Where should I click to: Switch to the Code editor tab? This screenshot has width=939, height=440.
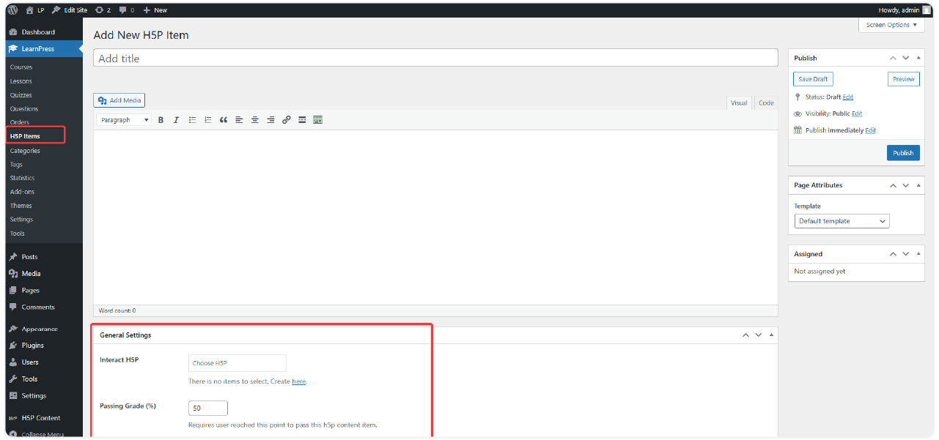(766, 103)
